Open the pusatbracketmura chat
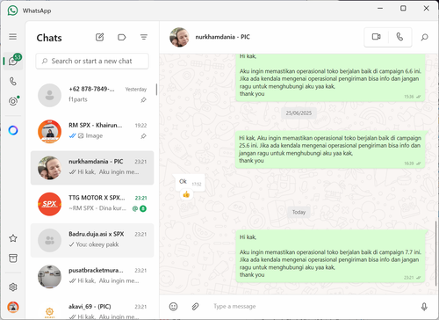Viewport: 439px width, 320px height. (92, 277)
